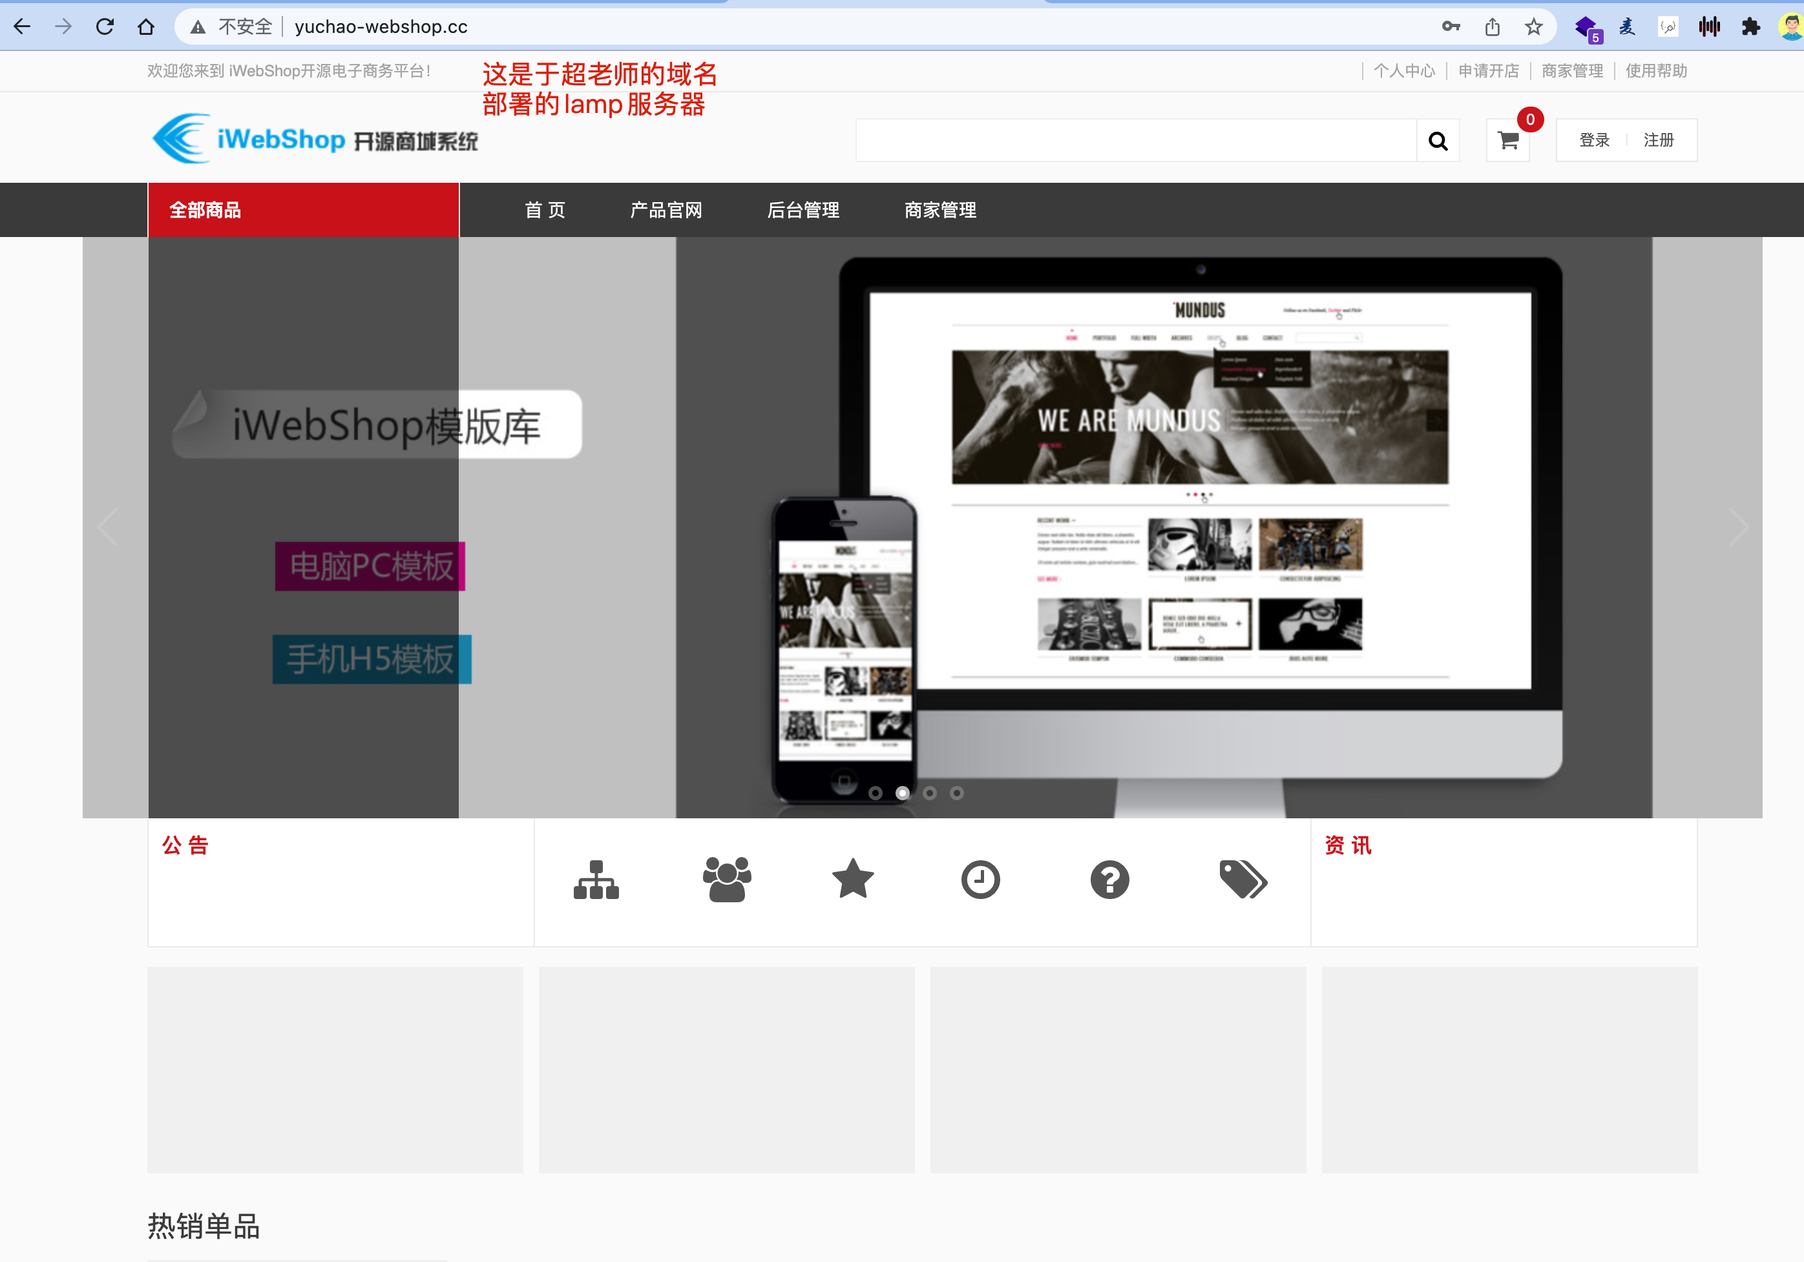Select the first carousel dot indicator
The height and width of the screenshot is (1262, 1804).
(876, 793)
